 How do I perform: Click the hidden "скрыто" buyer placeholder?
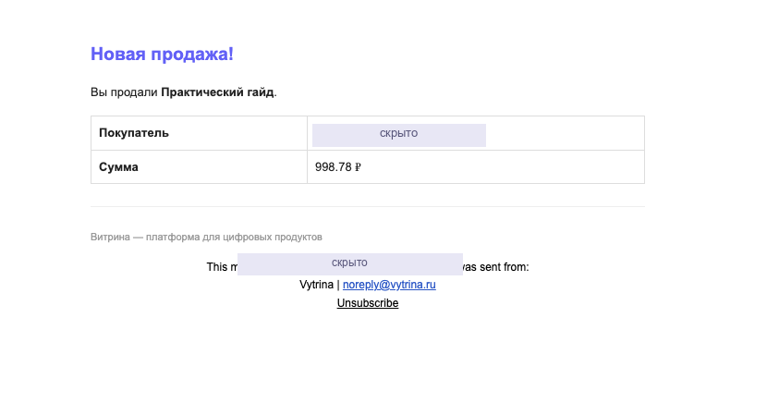(399, 135)
